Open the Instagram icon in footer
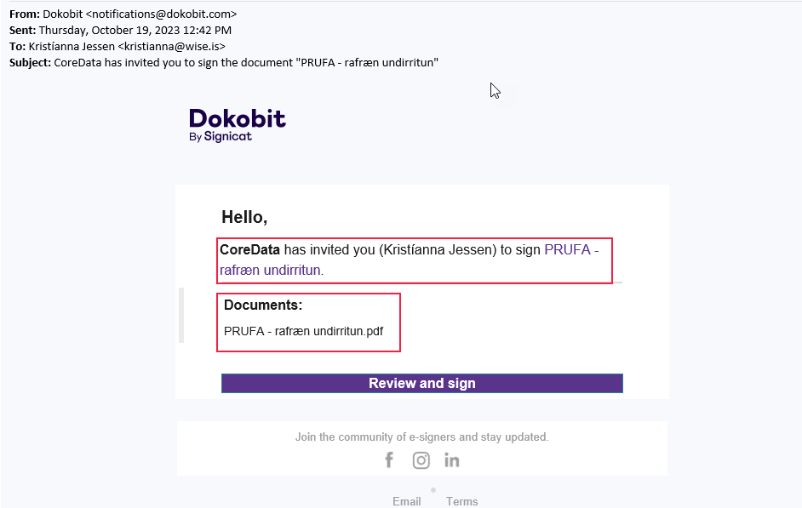This screenshot has width=802, height=508. 421,460
